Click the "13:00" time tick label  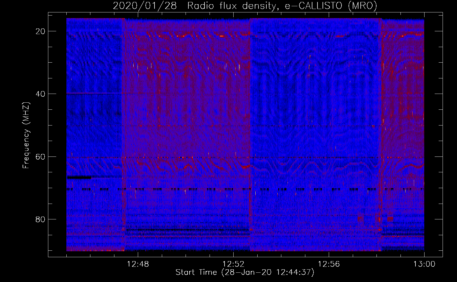[424, 264]
